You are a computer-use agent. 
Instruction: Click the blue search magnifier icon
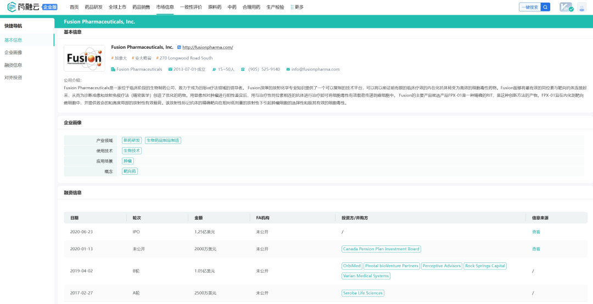point(545,7)
